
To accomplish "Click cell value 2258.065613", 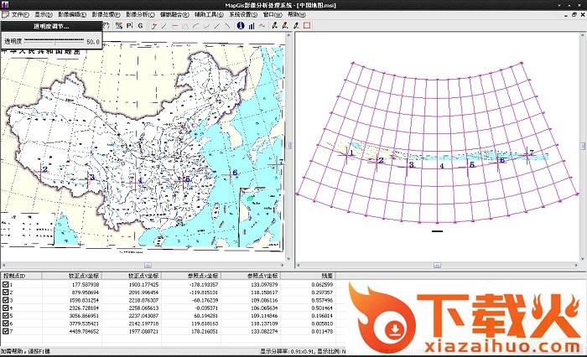I will [x=143, y=308].
